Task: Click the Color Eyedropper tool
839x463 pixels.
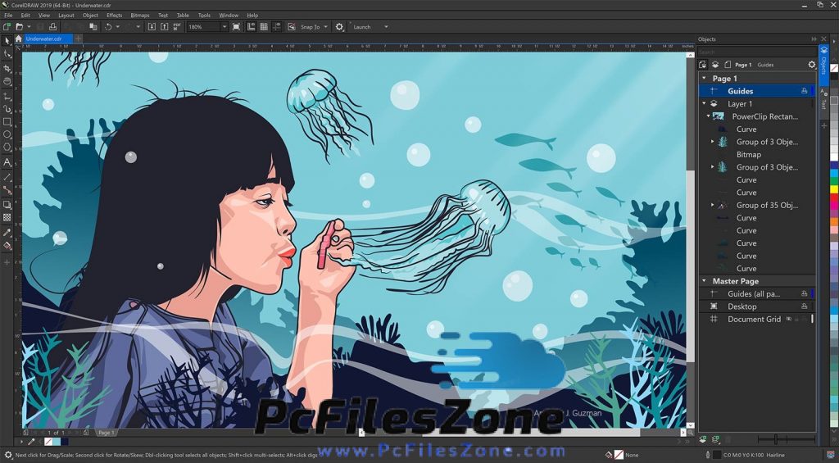Action: click(x=7, y=232)
